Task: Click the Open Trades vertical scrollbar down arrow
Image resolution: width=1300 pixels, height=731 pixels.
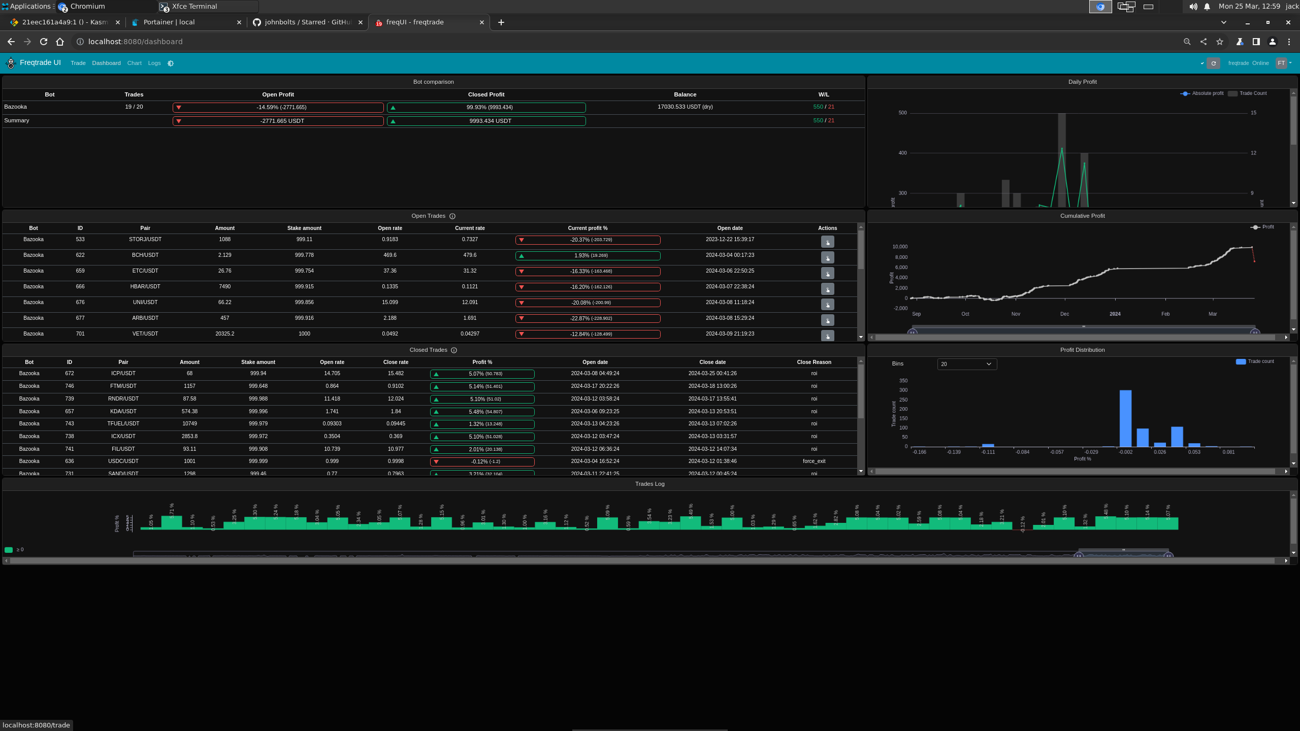Action: [x=861, y=337]
